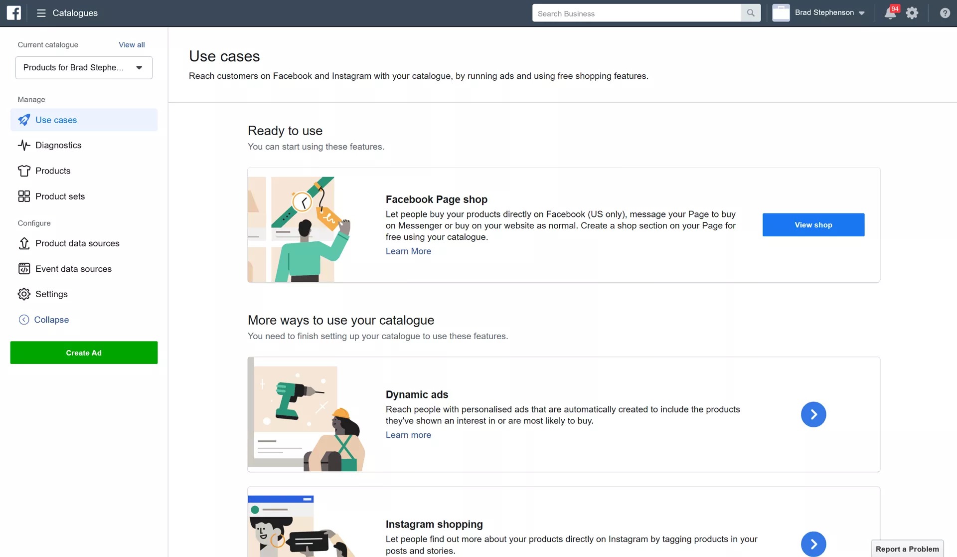This screenshot has height=557, width=957.
Task: Click the Instagram shopping illustration
Action: click(302, 526)
